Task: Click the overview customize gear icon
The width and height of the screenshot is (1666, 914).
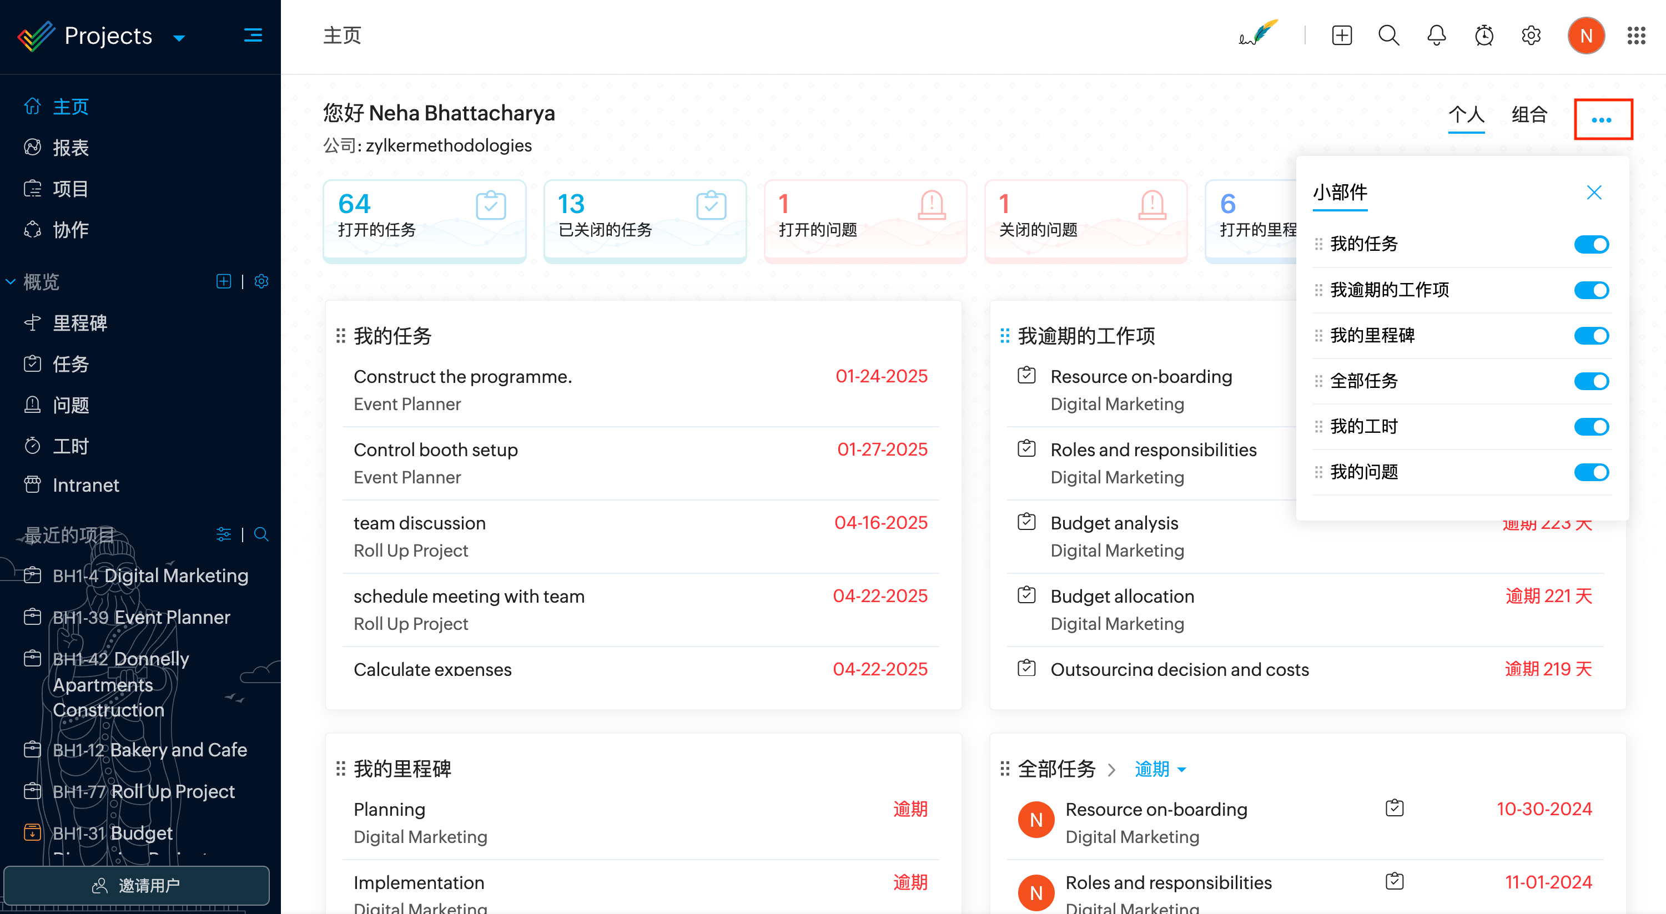Action: (x=261, y=281)
